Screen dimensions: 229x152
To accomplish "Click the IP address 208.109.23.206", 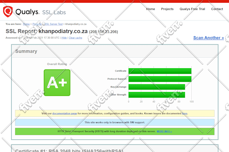I will tap(103, 32).
